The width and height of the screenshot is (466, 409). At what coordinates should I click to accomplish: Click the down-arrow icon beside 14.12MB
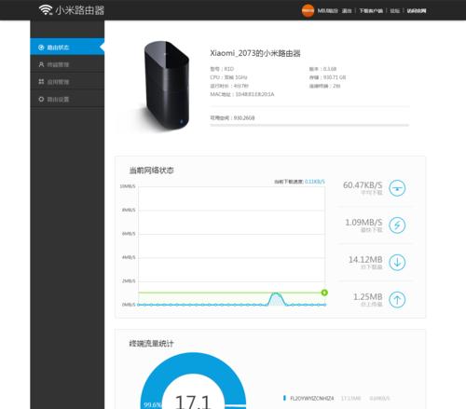tap(397, 263)
